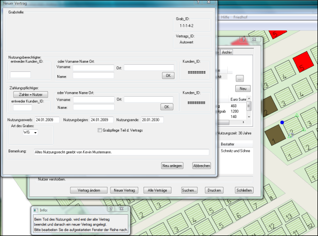Click the Euro Summe column header

tap(238, 99)
